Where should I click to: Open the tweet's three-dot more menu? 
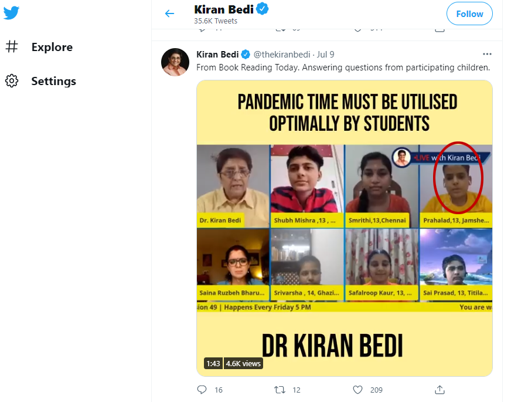pyautogui.click(x=487, y=54)
